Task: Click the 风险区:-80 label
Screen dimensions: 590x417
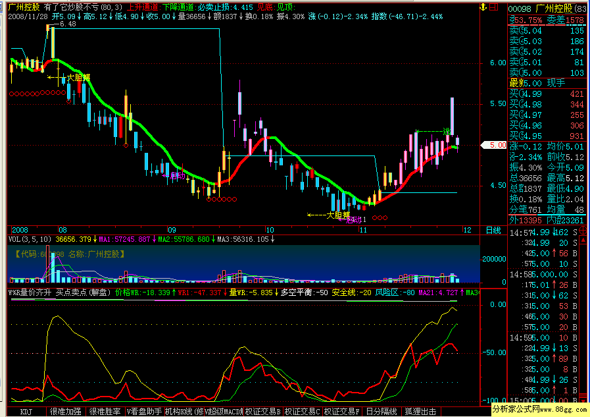Action: [395, 292]
